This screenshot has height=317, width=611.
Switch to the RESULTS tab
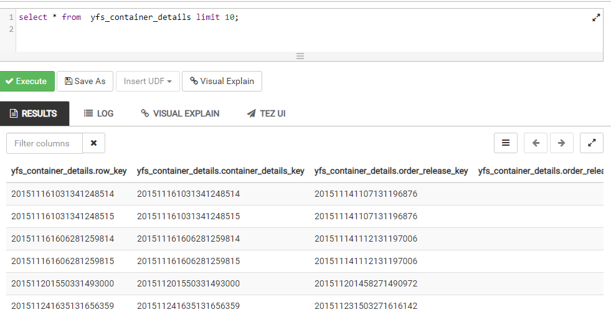(x=34, y=113)
